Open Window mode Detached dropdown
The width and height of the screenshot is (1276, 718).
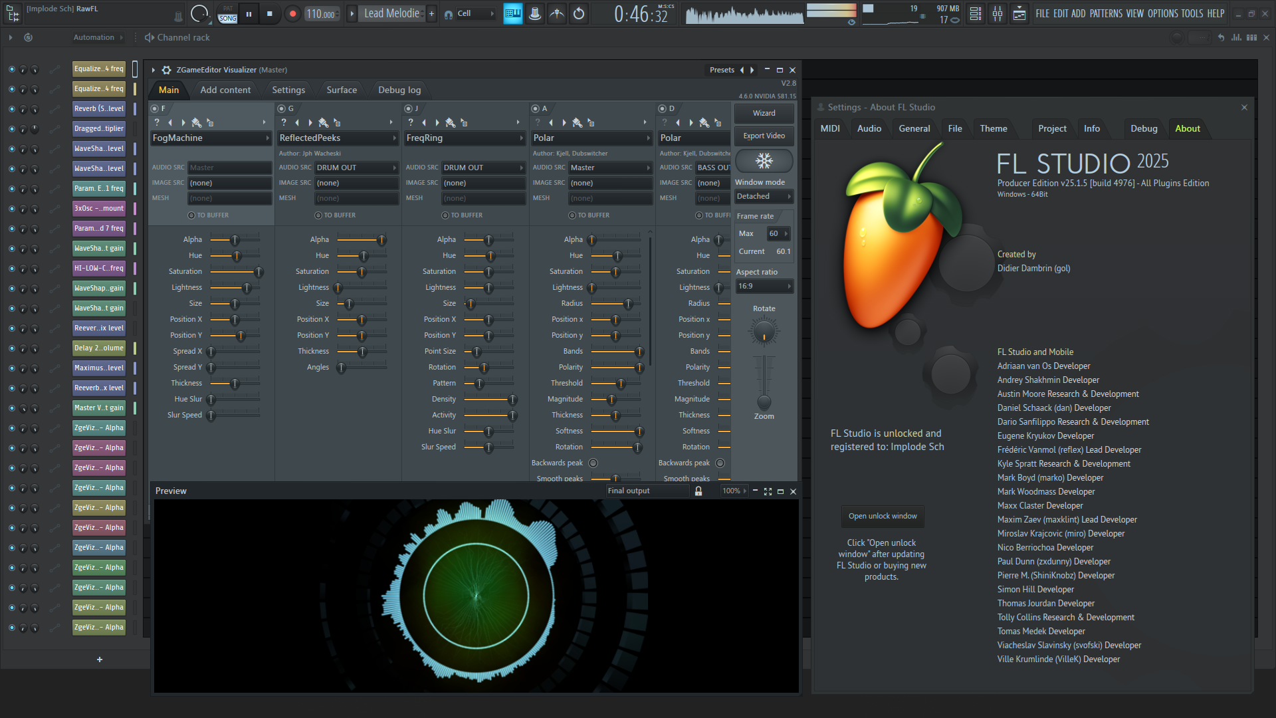[764, 196]
